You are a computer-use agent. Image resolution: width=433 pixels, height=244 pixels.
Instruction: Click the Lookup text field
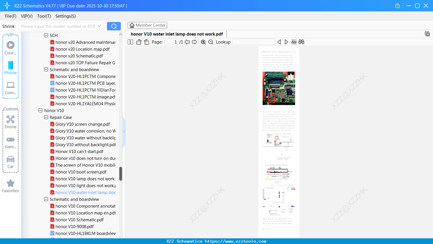[254, 42]
